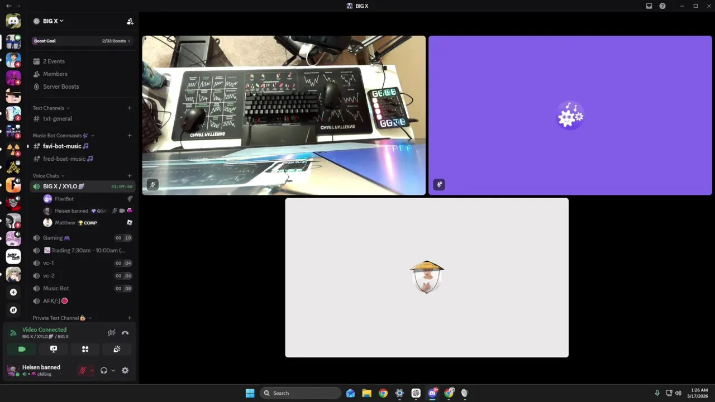Open the soundboard button
Screen dimensions: 715x402
(117, 349)
